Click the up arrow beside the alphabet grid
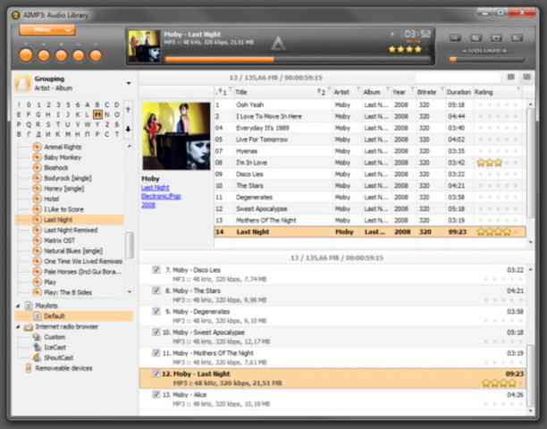This screenshot has width=547, height=429. 128,109
